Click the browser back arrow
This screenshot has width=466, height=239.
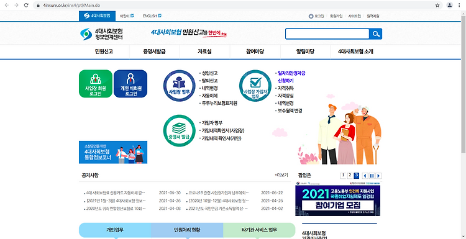(7, 5)
